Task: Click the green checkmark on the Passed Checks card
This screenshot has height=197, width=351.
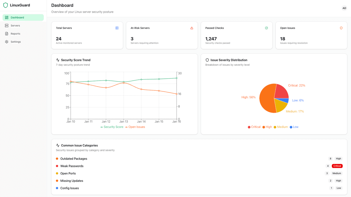Action: click(x=266, y=28)
